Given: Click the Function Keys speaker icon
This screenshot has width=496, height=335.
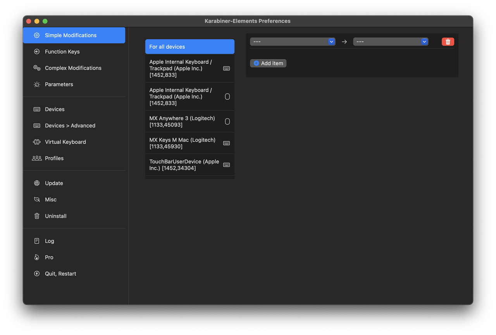Looking at the screenshot, I should point(37,51).
